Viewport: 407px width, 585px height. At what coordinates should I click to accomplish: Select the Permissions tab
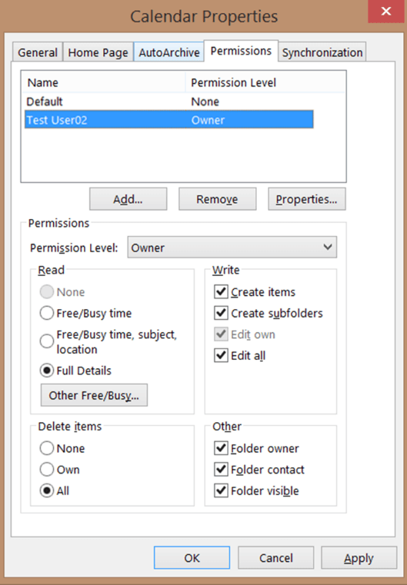241,51
